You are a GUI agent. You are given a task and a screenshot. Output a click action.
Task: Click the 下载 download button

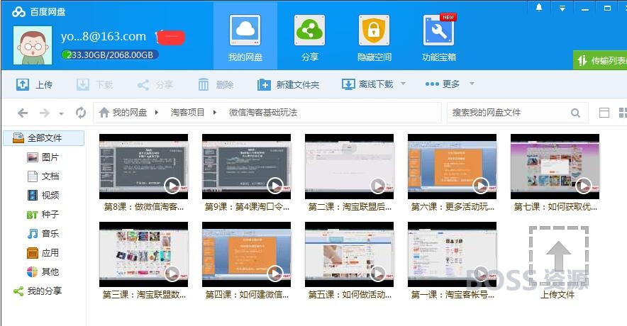(x=95, y=84)
